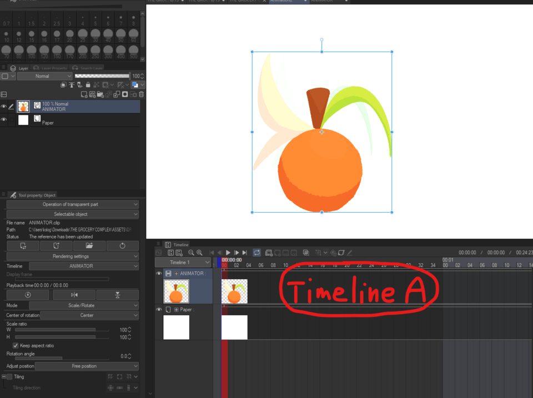
Task: Open the Center of rotation dropdown
Action: coord(89,315)
